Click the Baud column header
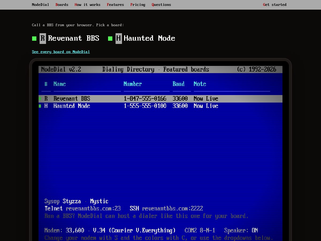The width and height of the screenshot is (321, 241). click(x=178, y=84)
